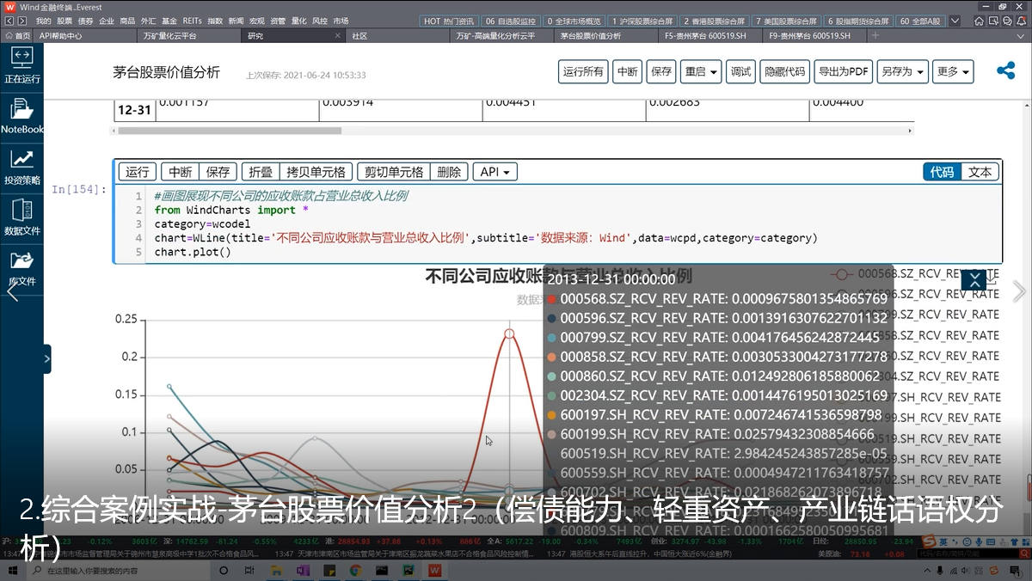Switch to F5-贵州茅台 600519.SH tab
The image size is (1032, 581).
coord(712,36)
